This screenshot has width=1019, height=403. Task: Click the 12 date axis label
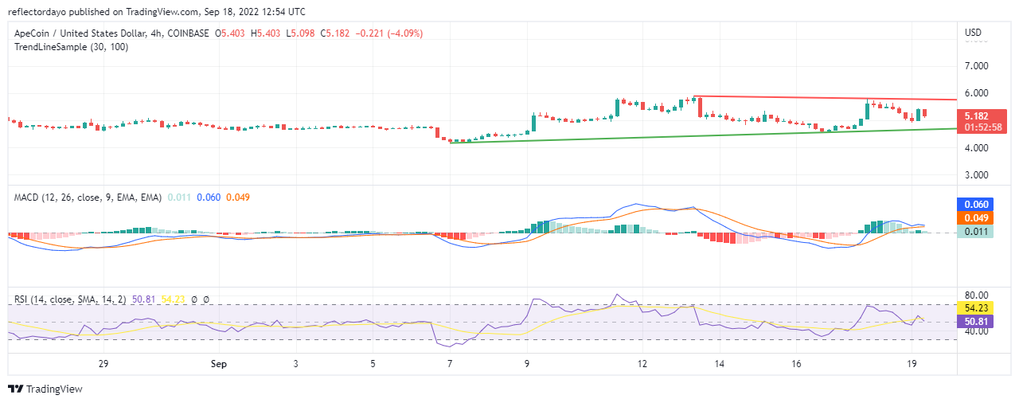642,364
